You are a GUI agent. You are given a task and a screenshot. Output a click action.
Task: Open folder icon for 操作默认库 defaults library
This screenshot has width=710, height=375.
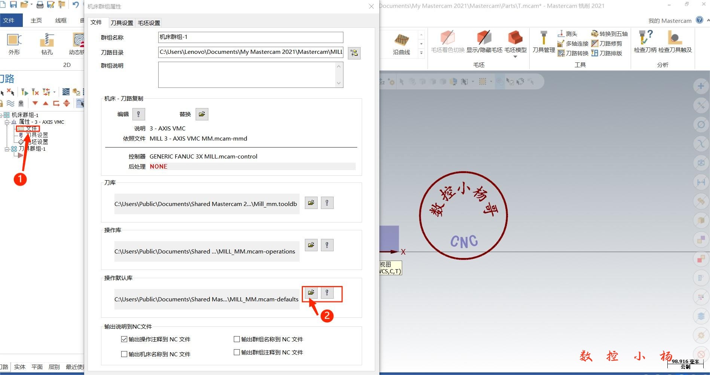(x=311, y=292)
